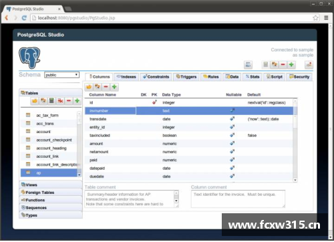Click the browser back button
Image resolution: width=334 pixels, height=242 pixels.
(x=7, y=18)
